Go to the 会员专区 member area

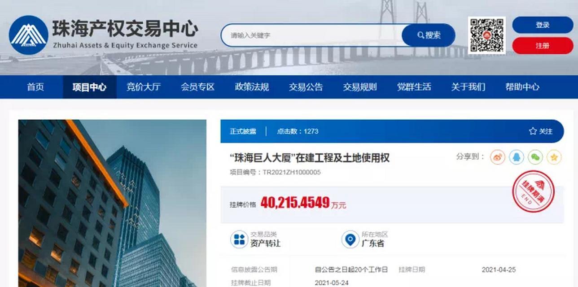[x=197, y=87]
